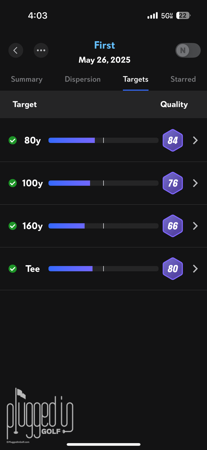
Task: Expand the 80y target row chevron
Action: [195, 140]
